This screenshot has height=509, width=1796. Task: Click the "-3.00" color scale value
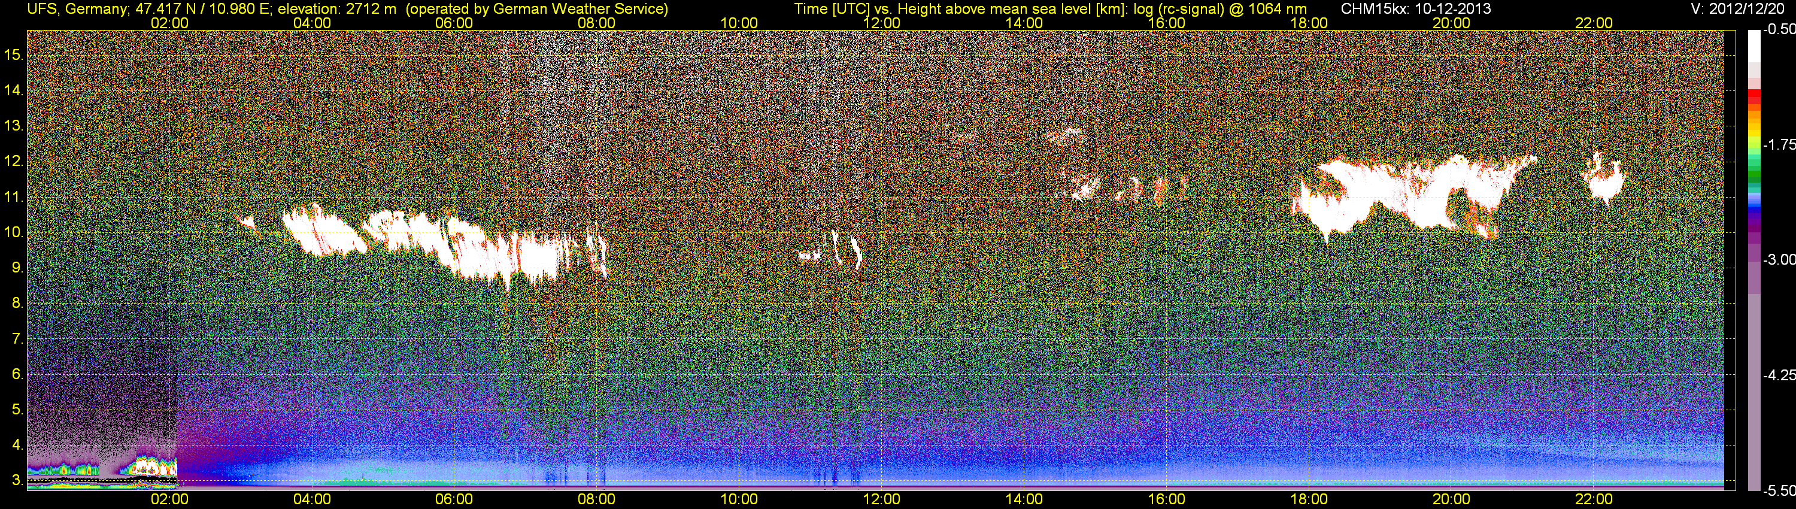point(1779,260)
